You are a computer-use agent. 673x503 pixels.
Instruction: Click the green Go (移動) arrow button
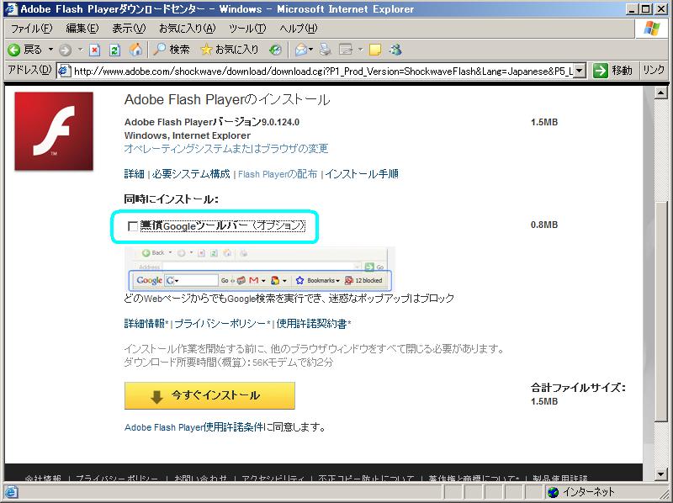pos(601,71)
